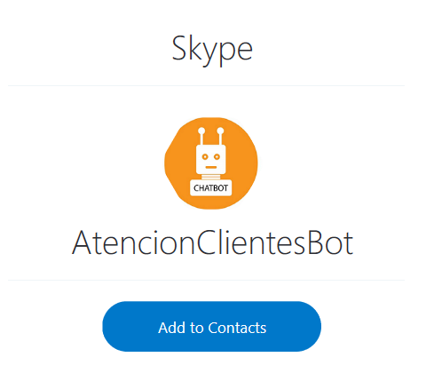Click the word Contacts on blue button
Image resolution: width=426 pixels, height=373 pixels.
point(237,328)
